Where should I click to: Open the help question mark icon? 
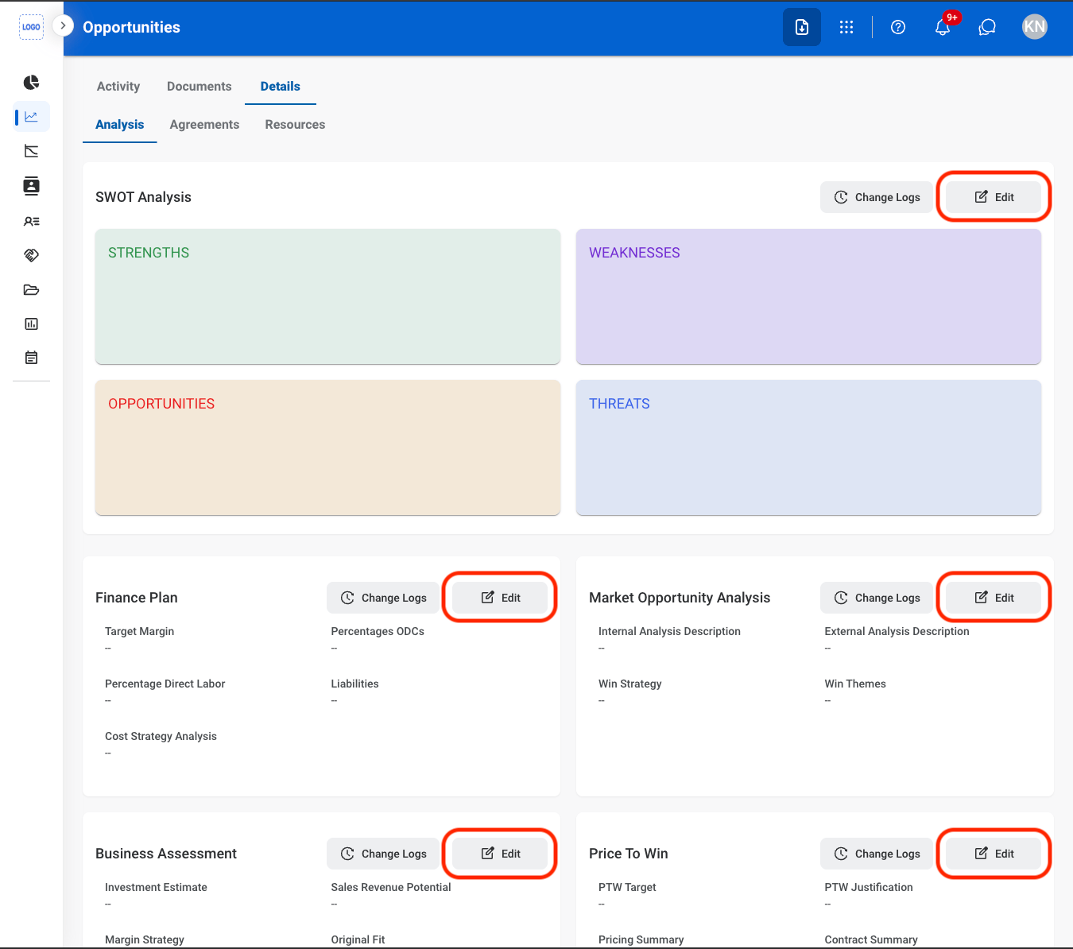898,27
